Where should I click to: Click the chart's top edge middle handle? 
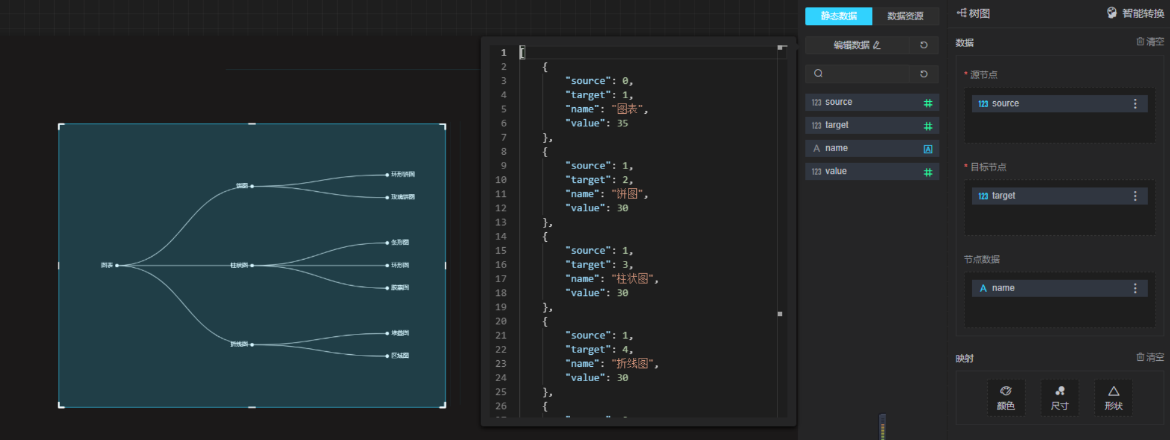pos(252,124)
